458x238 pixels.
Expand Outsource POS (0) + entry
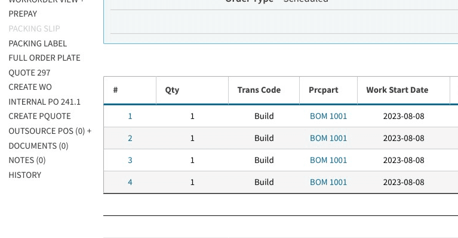click(50, 131)
